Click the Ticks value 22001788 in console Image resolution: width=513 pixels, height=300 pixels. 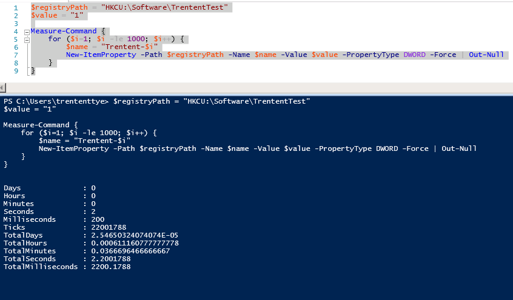[110, 227]
